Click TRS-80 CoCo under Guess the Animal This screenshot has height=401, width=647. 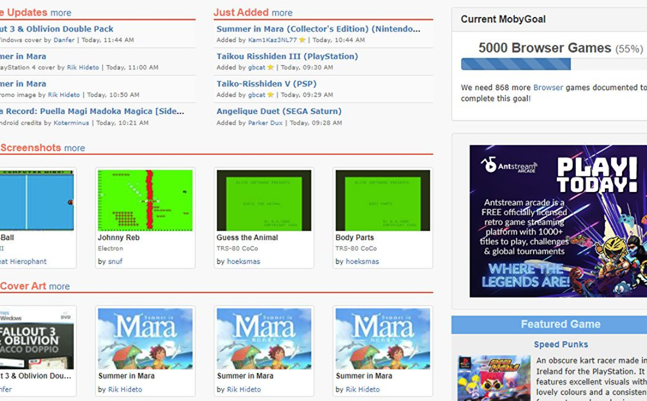(237, 248)
